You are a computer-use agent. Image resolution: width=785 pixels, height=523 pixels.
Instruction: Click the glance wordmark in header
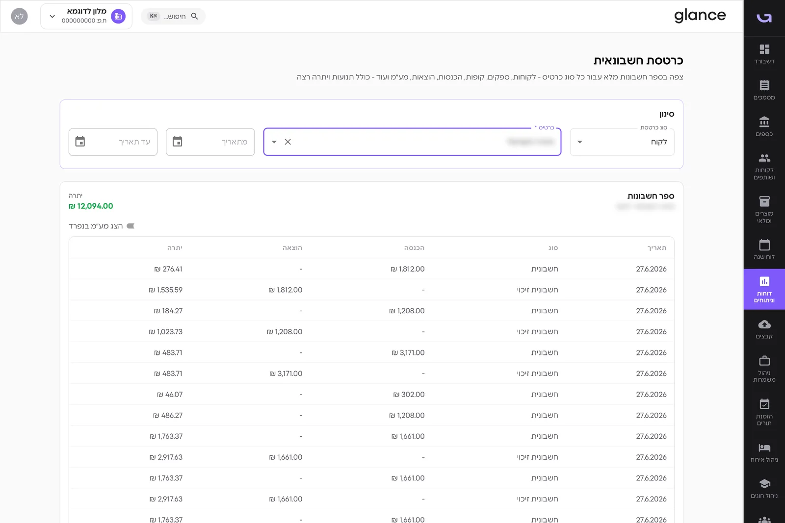[700, 16]
